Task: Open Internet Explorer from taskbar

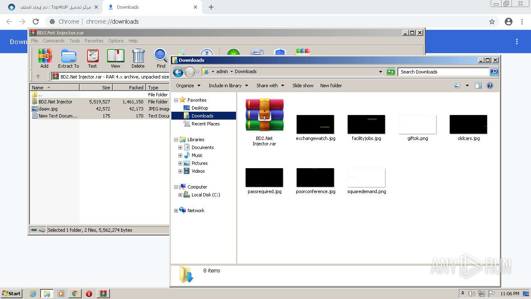Action: pyautogui.click(x=33, y=294)
